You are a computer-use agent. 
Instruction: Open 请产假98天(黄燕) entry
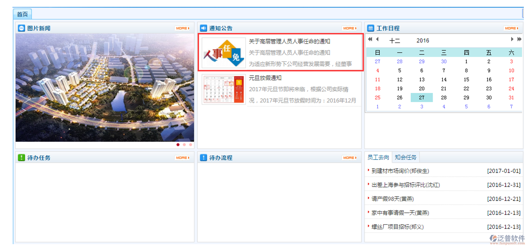392,199
